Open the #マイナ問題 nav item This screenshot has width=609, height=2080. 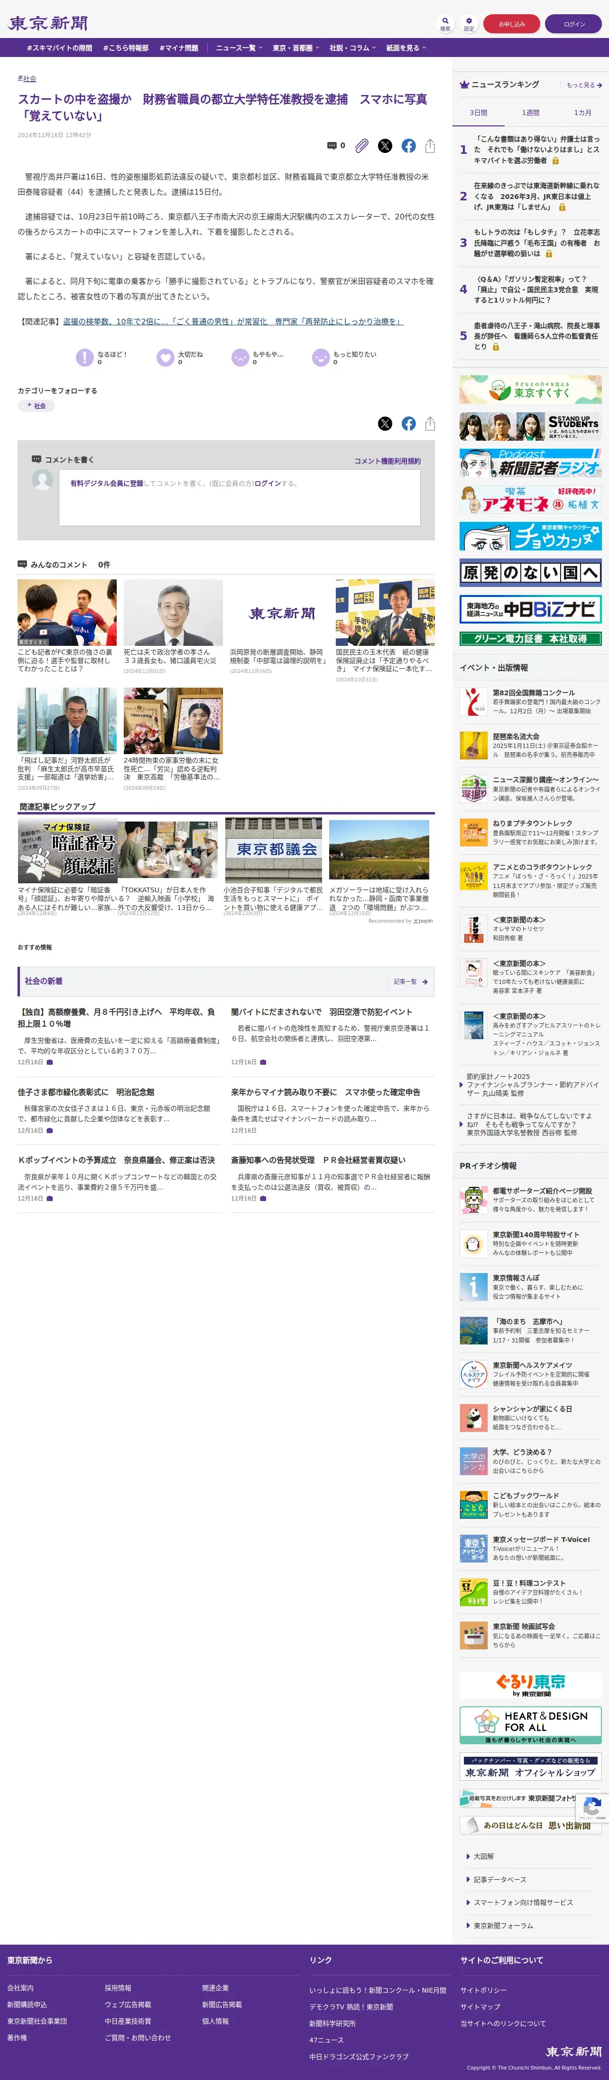click(178, 48)
